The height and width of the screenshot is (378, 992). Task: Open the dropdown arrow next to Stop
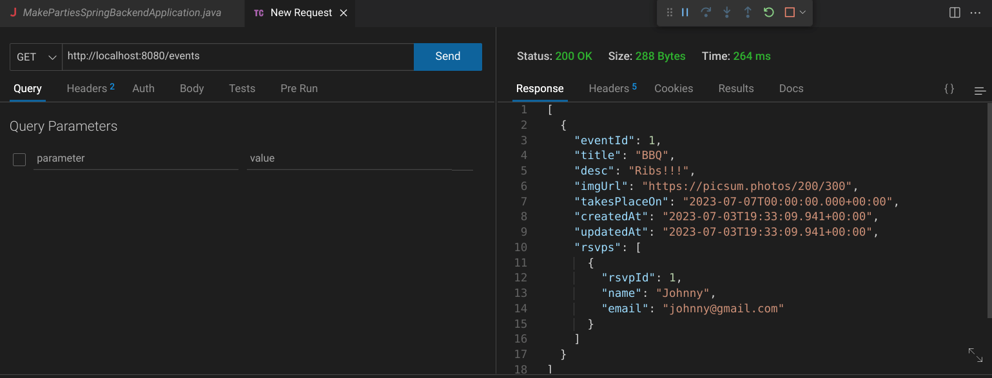click(x=802, y=12)
